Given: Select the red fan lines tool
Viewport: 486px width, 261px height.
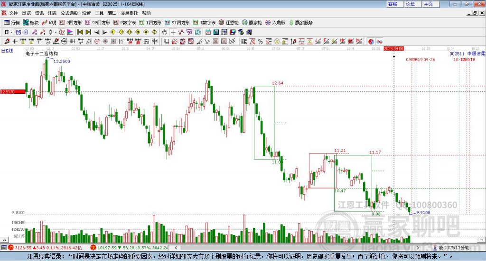Looking at the screenshot, I should click(175, 41).
